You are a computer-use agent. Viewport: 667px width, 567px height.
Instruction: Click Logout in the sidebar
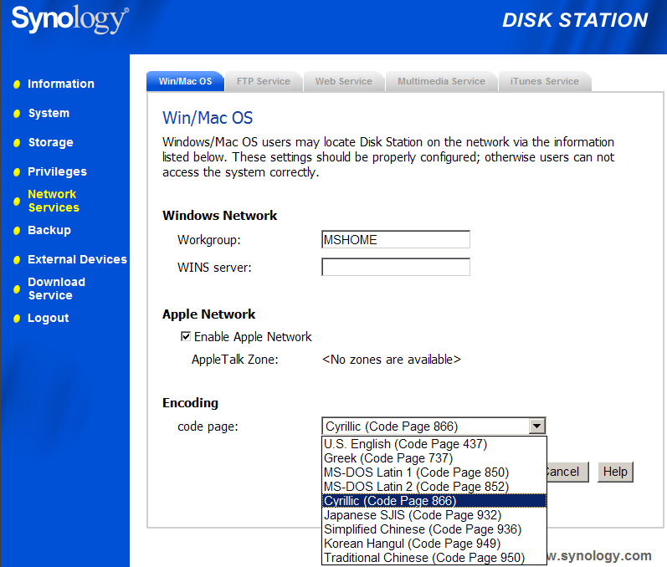pos(48,318)
